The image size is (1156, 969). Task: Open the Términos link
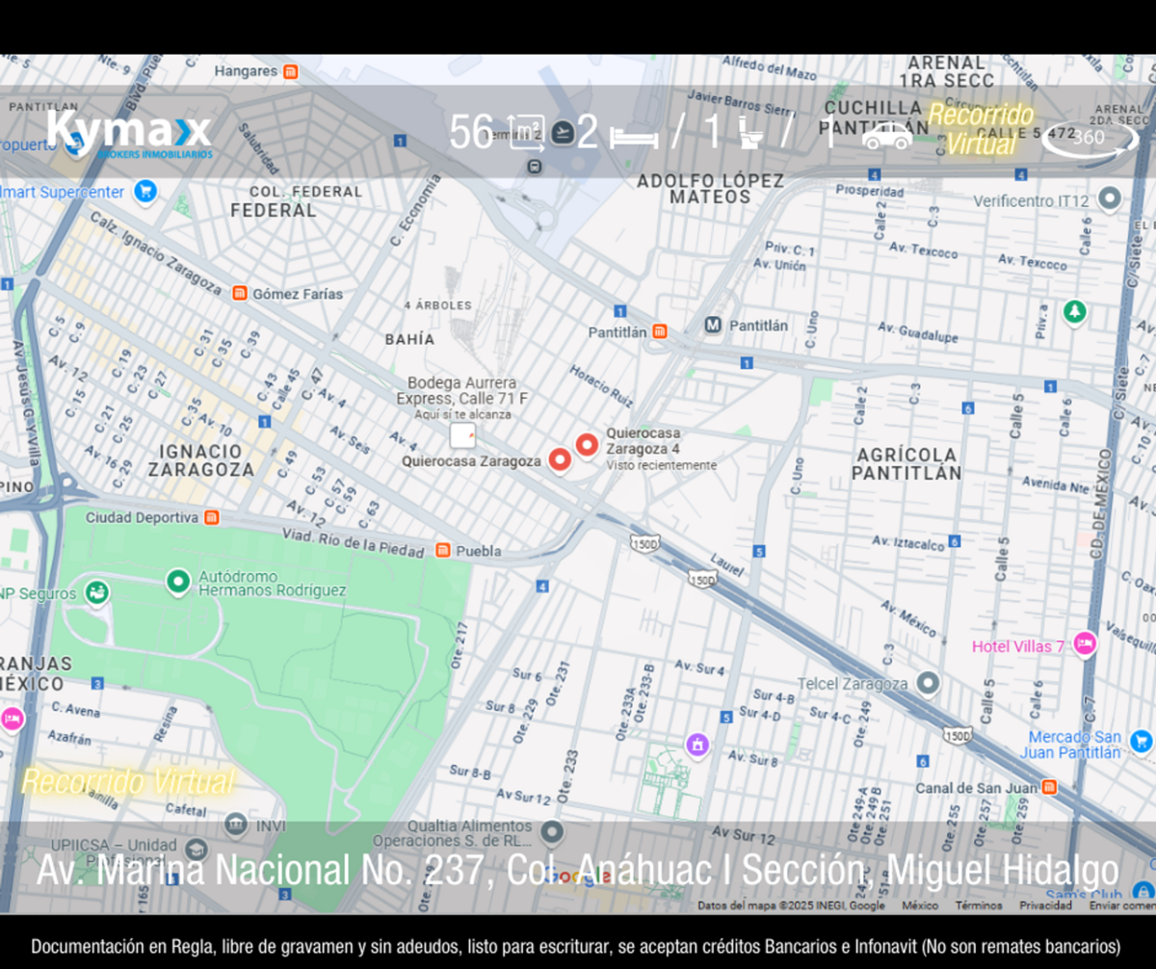coord(978,905)
